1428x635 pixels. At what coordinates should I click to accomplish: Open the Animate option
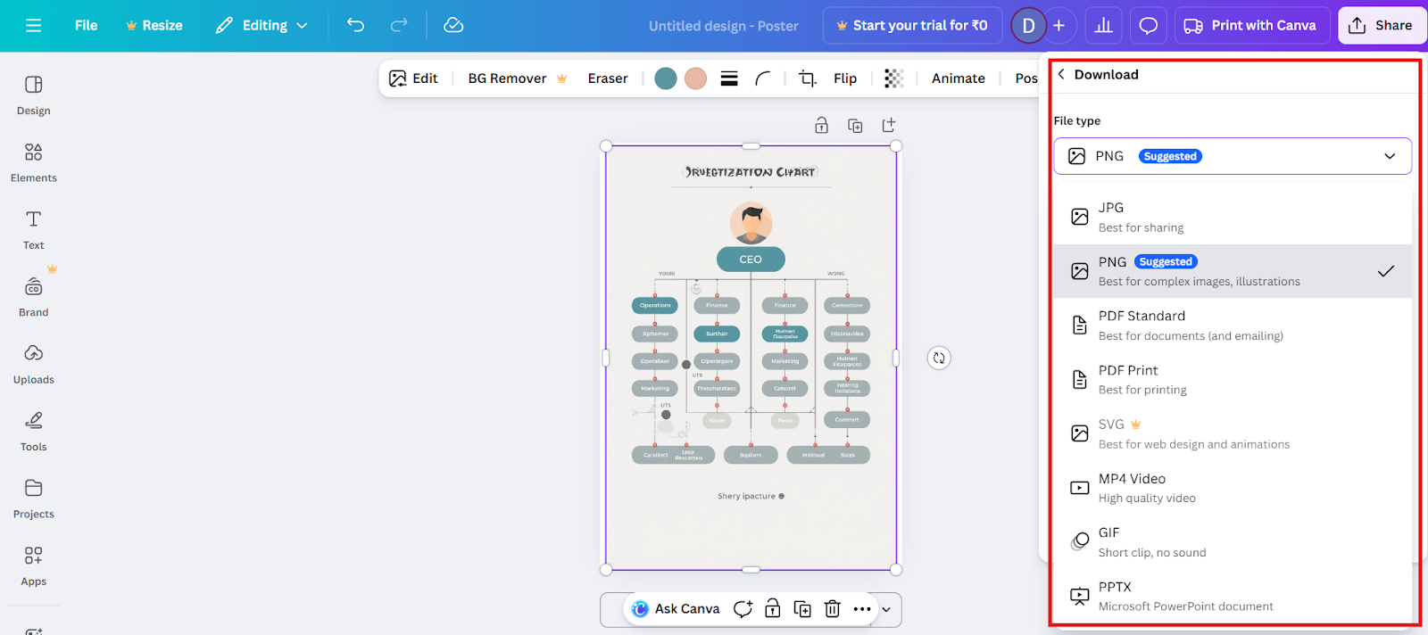pyautogui.click(x=959, y=78)
